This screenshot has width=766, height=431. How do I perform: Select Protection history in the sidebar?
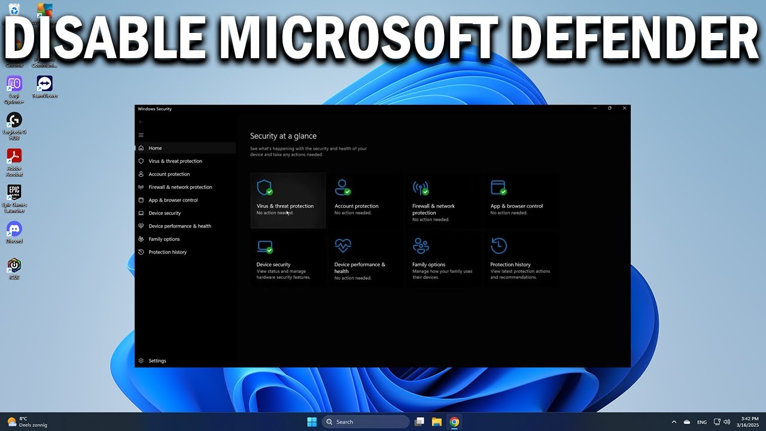click(x=186, y=252)
